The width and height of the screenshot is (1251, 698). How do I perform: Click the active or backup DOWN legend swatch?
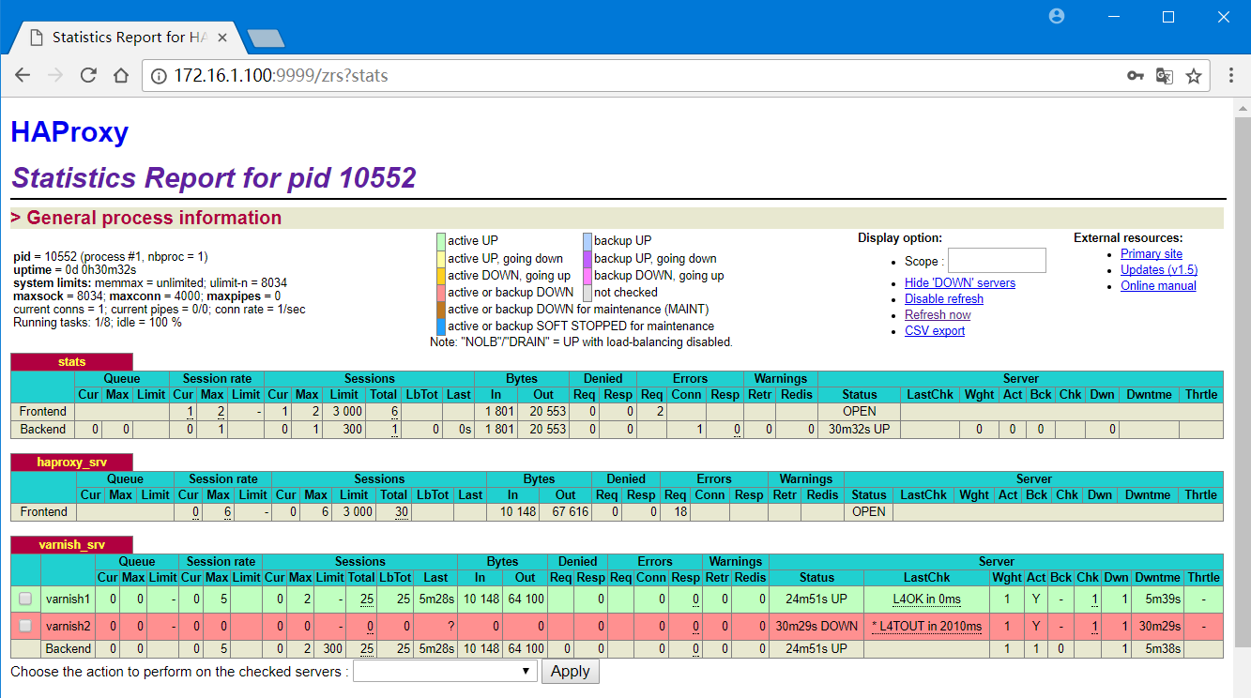click(x=440, y=292)
